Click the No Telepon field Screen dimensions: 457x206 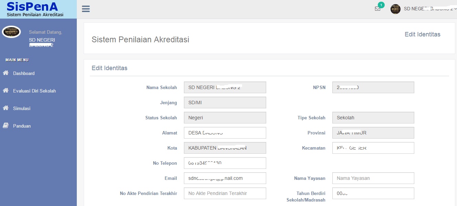click(x=225, y=163)
